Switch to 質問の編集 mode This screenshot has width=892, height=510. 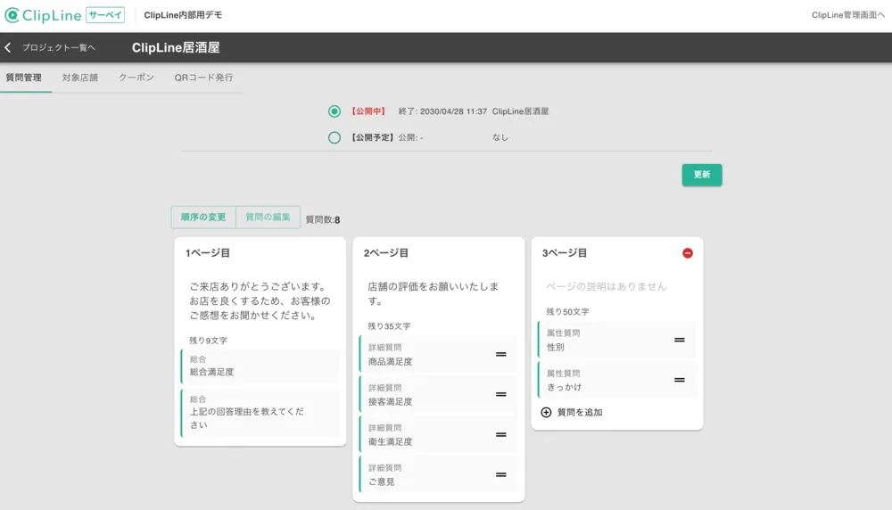tap(268, 218)
